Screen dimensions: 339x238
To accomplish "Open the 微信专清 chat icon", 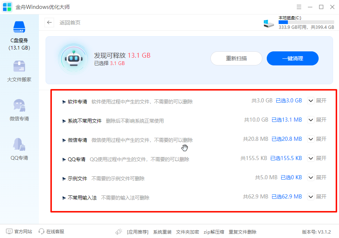I will click(19, 105).
